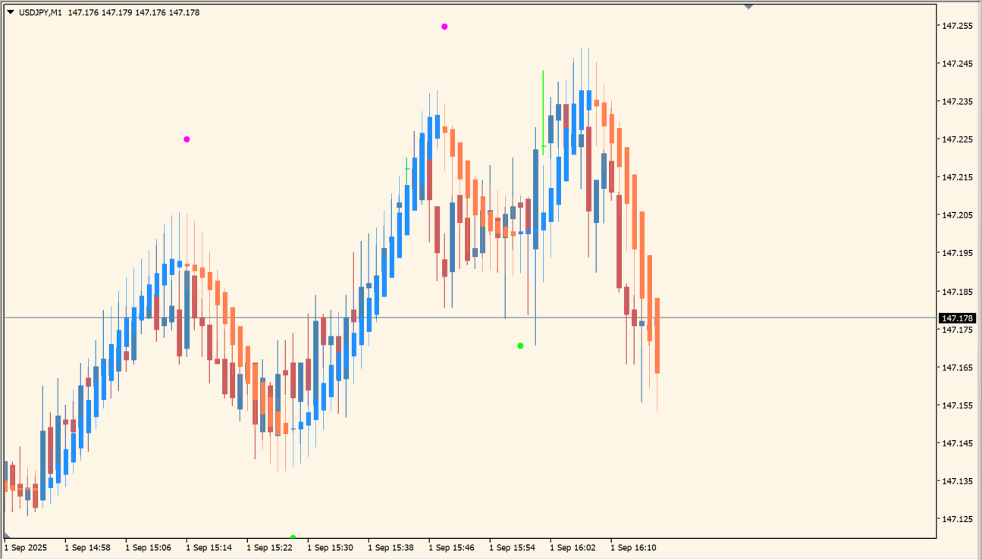The width and height of the screenshot is (982, 560).
Task: Click price scale label 147.165
Action: tap(957, 368)
